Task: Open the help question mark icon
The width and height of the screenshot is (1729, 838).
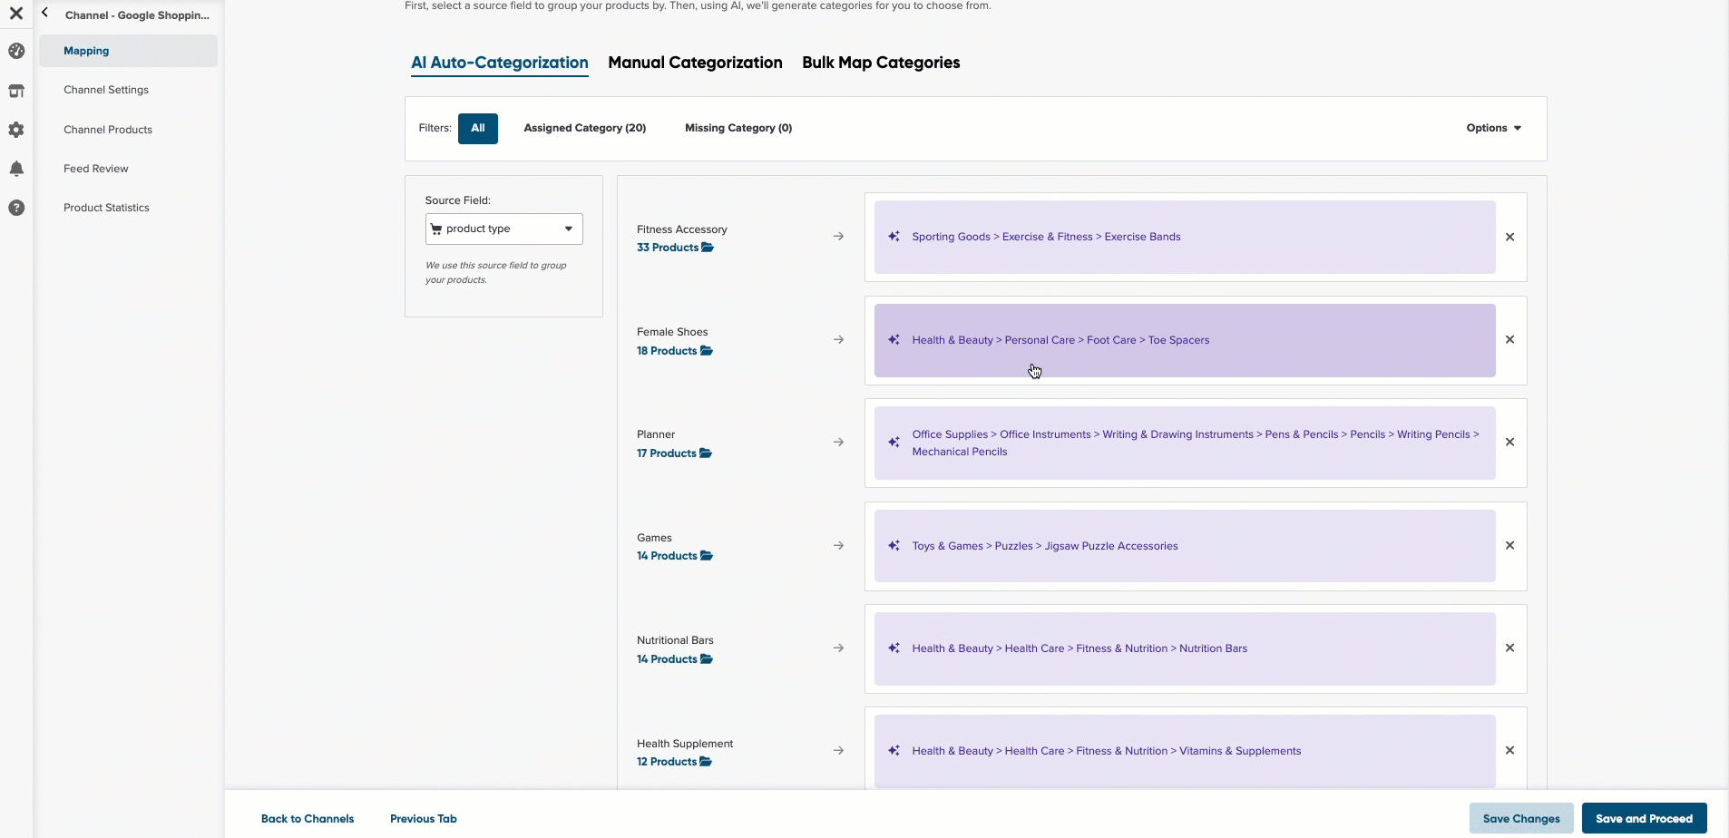Action: point(16,208)
